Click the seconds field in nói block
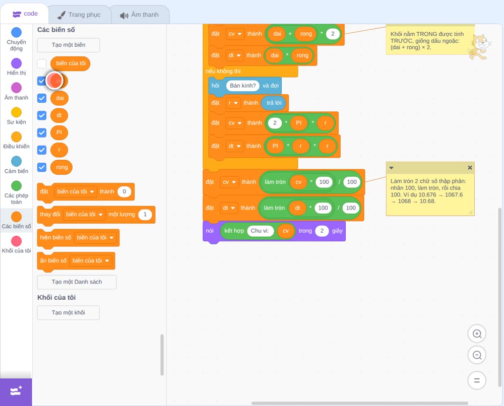 click(x=322, y=231)
